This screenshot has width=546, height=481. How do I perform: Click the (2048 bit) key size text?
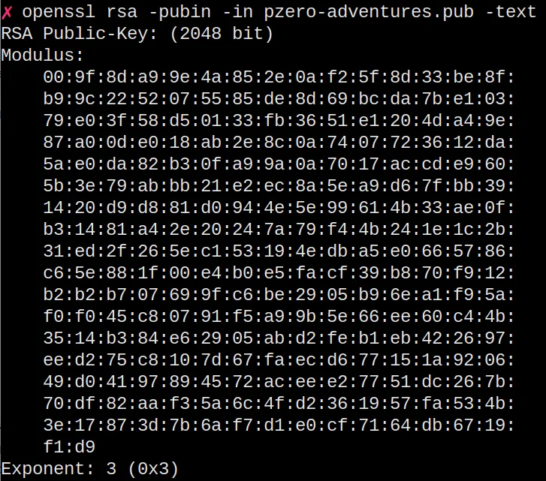[222, 34]
